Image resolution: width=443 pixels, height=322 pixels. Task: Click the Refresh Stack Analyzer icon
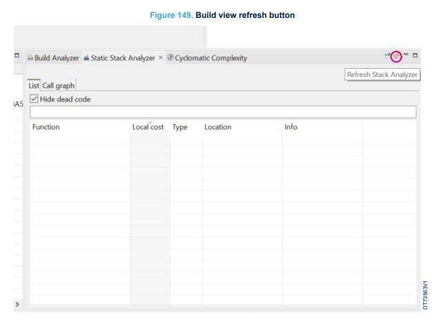pyautogui.click(x=396, y=57)
